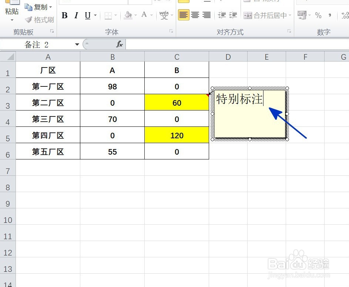This screenshot has height=287, width=349.
Task: Open the Name Box dropdown
Action: [77, 44]
